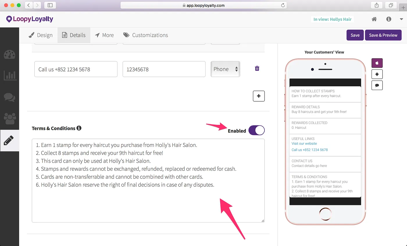The image size is (407, 246).
Task: Click the link label field 'Call us +852 1234 5678'
Action: tap(76, 69)
